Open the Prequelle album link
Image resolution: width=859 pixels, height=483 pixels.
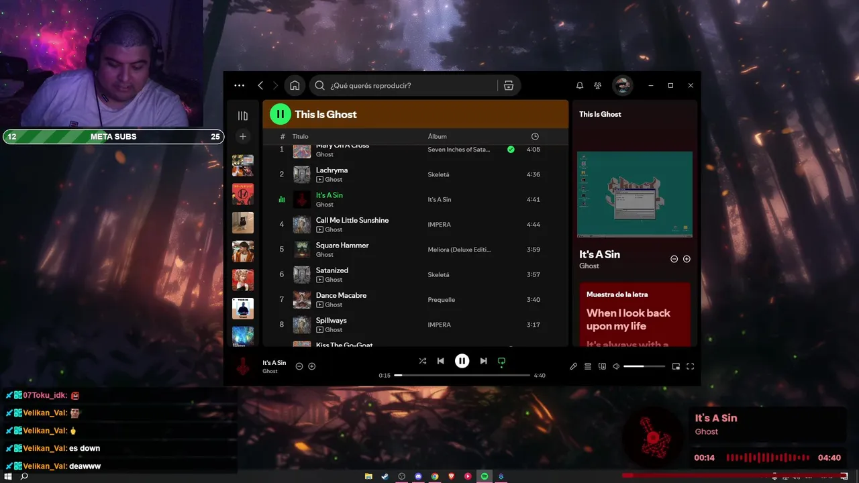click(442, 300)
